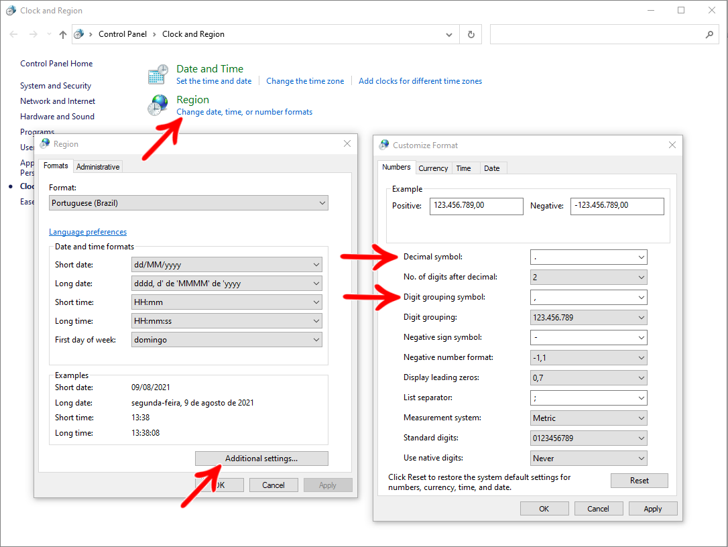The width and height of the screenshot is (728, 547).
Task: Open Language preferences link
Action: [x=88, y=232]
